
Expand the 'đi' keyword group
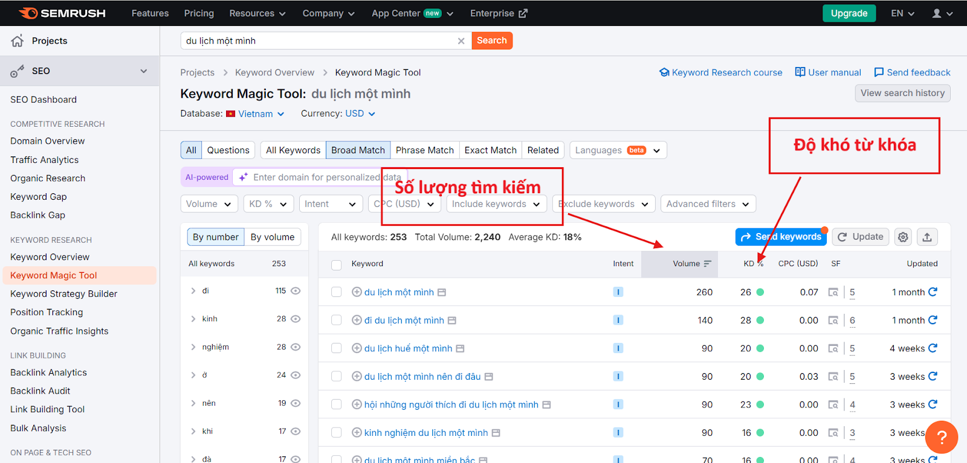[193, 291]
